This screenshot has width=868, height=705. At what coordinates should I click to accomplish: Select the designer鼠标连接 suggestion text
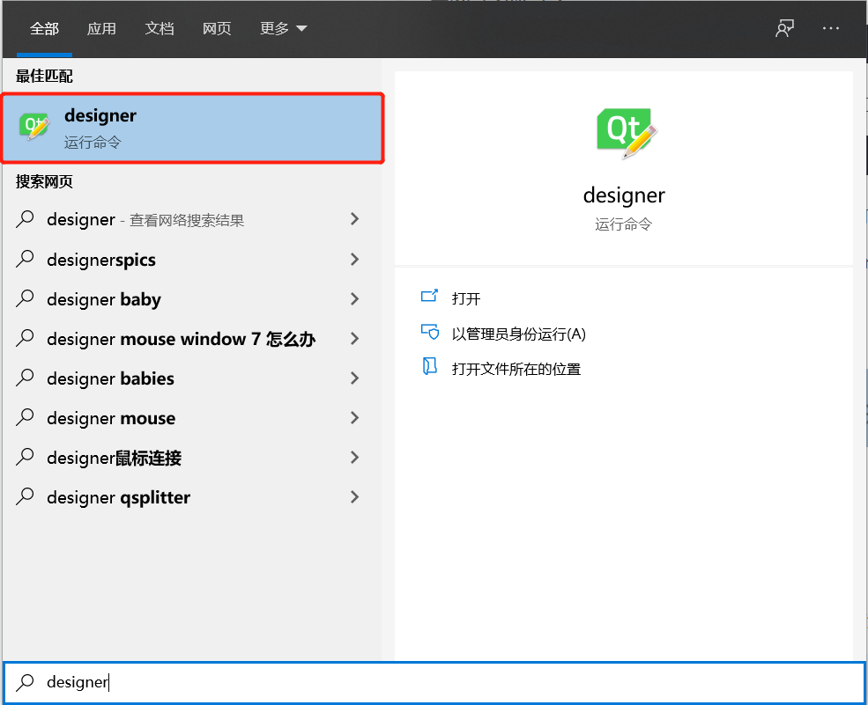coord(114,458)
